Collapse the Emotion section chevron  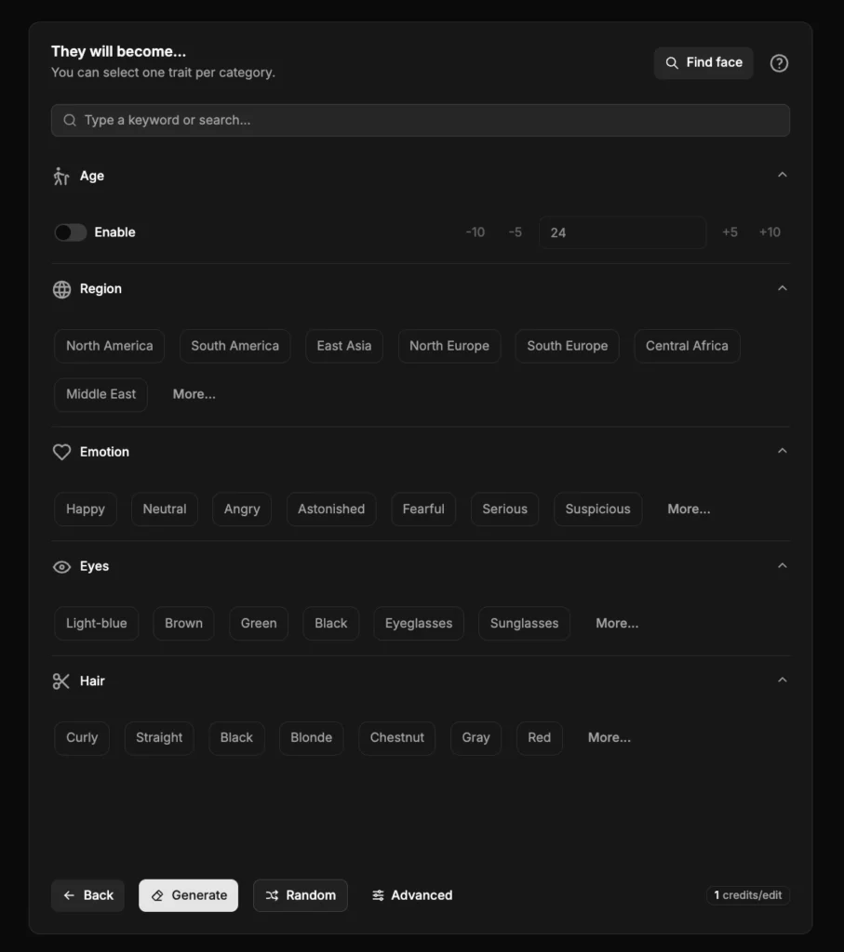(x=783, y=450)
